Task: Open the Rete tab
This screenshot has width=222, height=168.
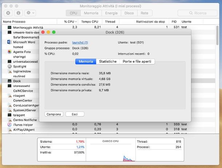Action: 144,13
